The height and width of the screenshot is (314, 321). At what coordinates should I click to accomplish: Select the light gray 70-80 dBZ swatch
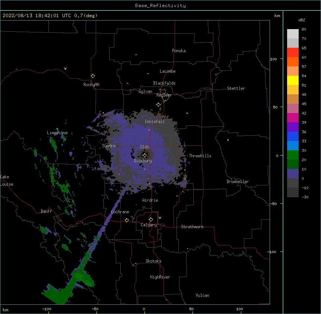(x=293, y=34)
